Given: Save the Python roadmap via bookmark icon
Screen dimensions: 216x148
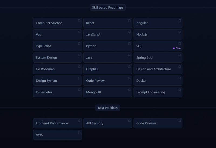Looking at the screenshot, I should click(x=130, y=44).
